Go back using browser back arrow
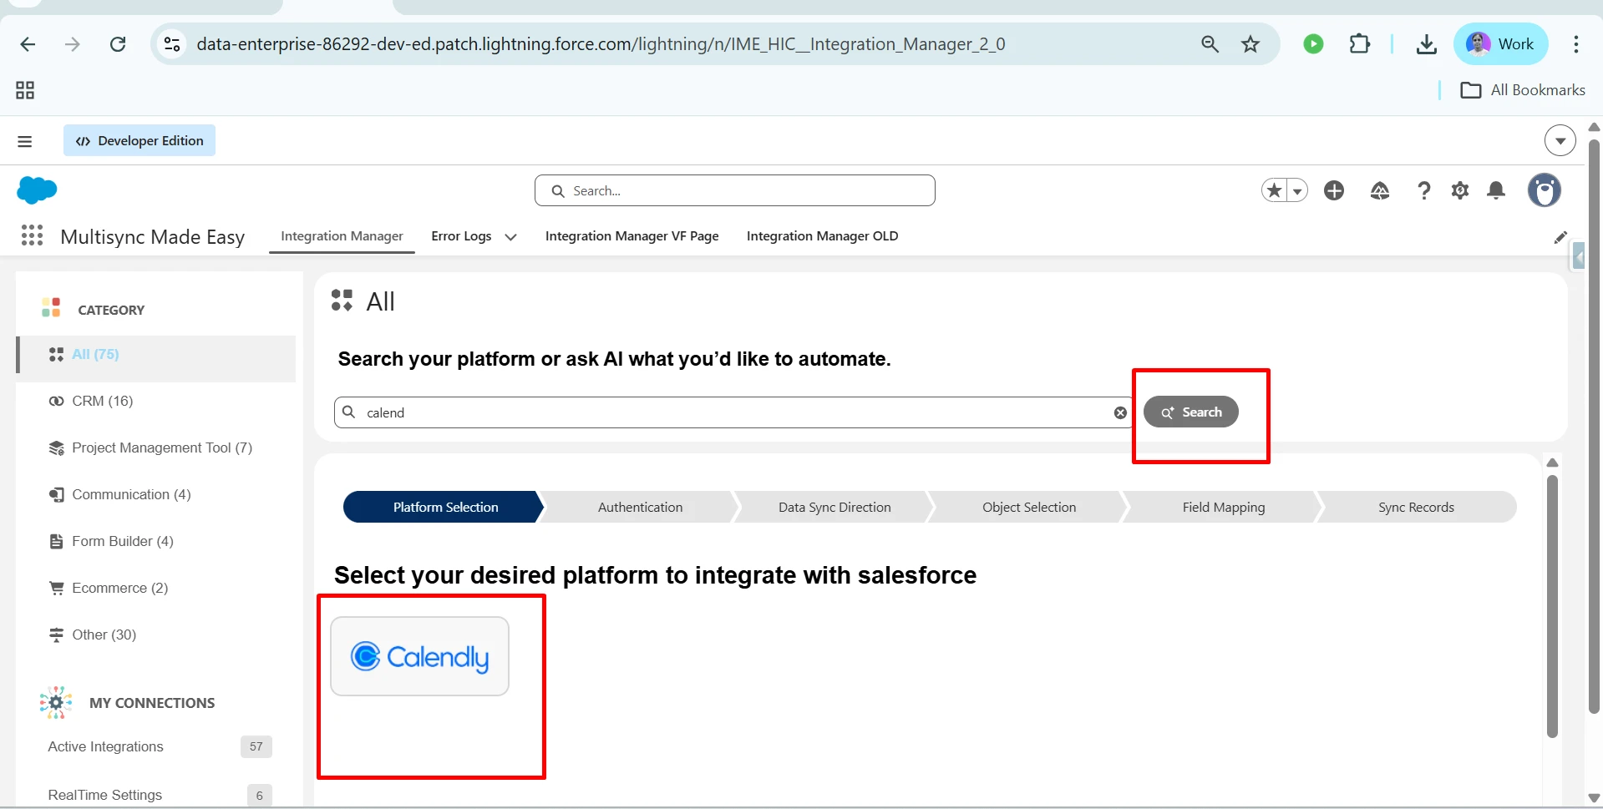Viewport: 1603px width, 809px height. 28,44
